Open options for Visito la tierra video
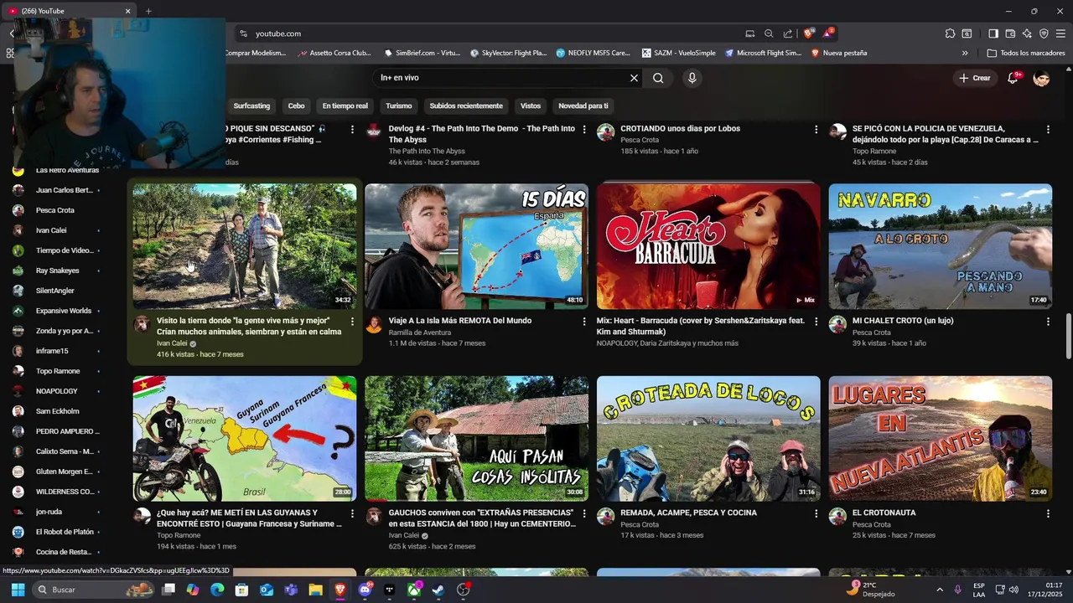The height and width of the screenshot is (603, 1073). coord(352,322)
